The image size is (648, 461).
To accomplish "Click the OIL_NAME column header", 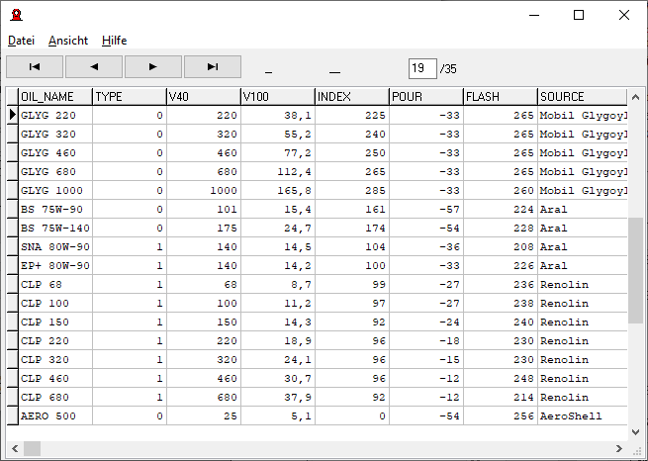I will click(x=55, y=97).
